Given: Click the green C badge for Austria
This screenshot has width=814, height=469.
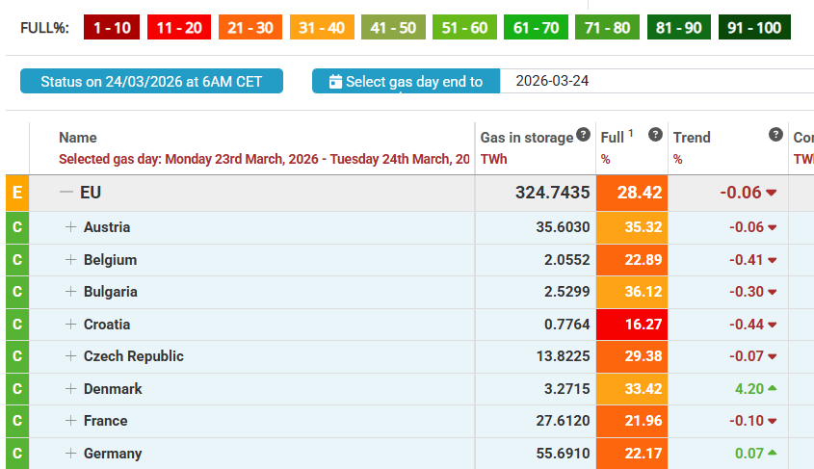Looking at the screenshot, I should [x=17, y=227].
